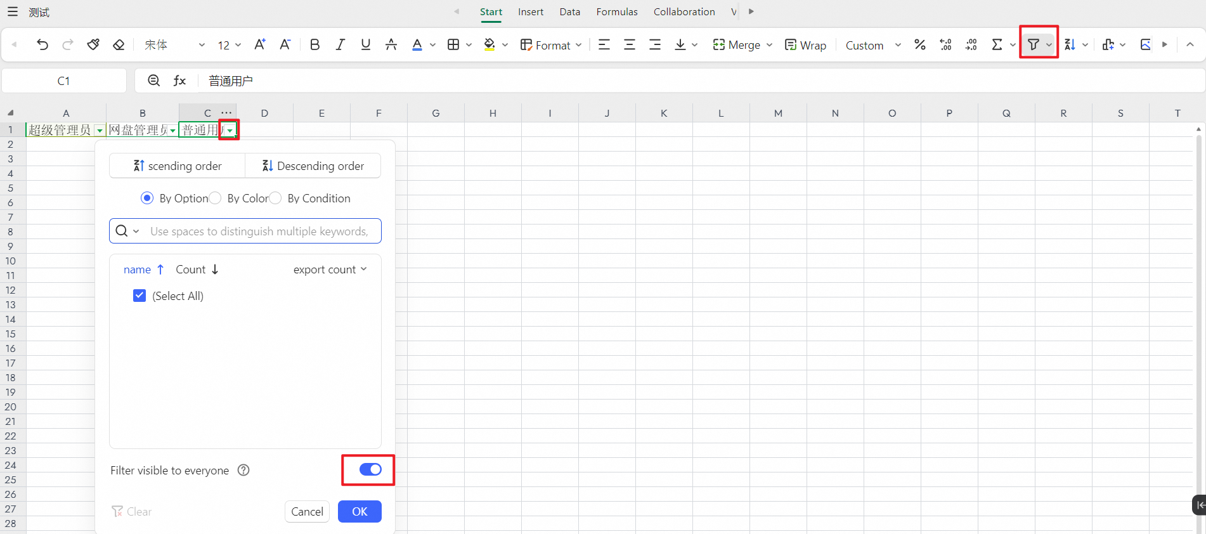Click the AutoSum sigma icon
Image resolution: width=1206 pixels, height=534 pixels.
point(997,44)
